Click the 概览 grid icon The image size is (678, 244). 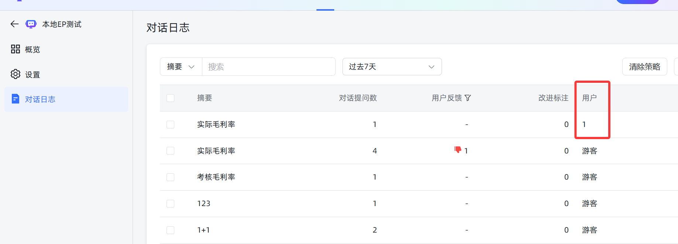[x=16, y=49]
